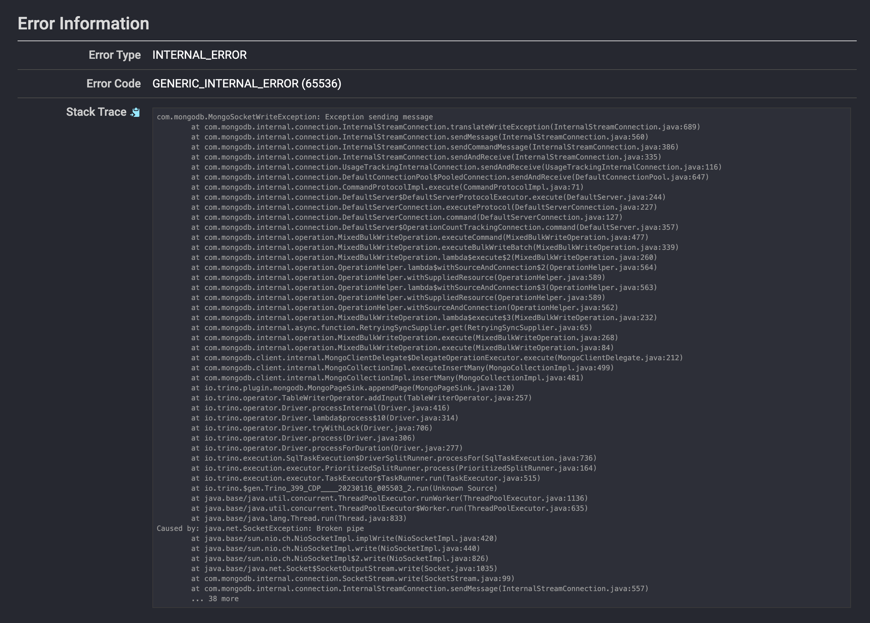This screenshot has height=623, width=870.
Task: Click the copy-to-clipboard icon beside Stack Trace
Action: 136,112
